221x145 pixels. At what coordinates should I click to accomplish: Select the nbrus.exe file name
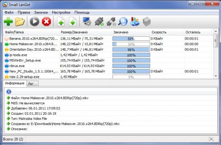coord(17,66)
